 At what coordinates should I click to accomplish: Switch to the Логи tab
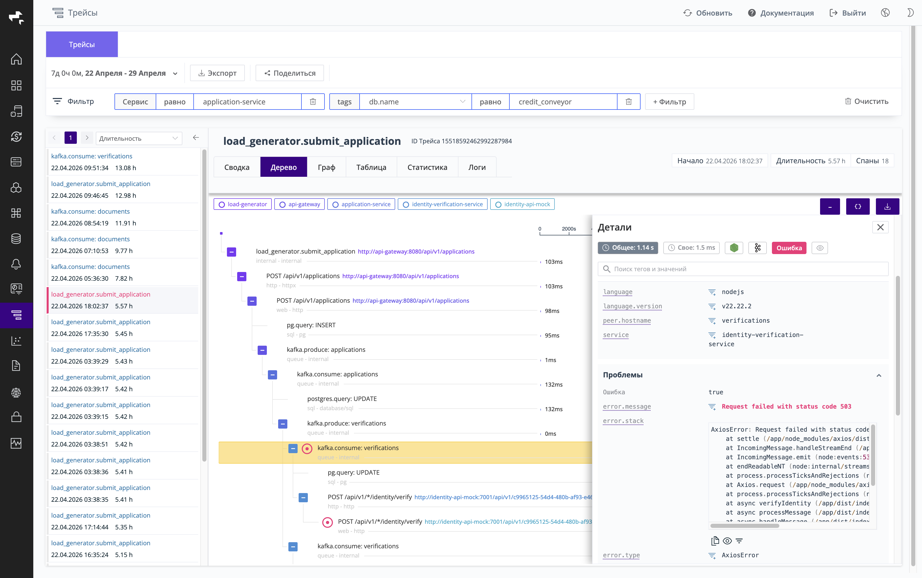tap(477, 167)
